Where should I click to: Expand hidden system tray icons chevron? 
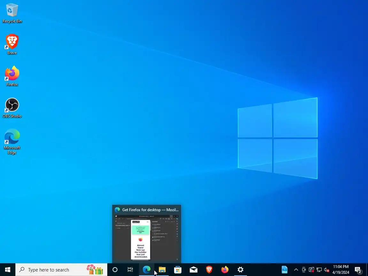[x=296, y=270]
